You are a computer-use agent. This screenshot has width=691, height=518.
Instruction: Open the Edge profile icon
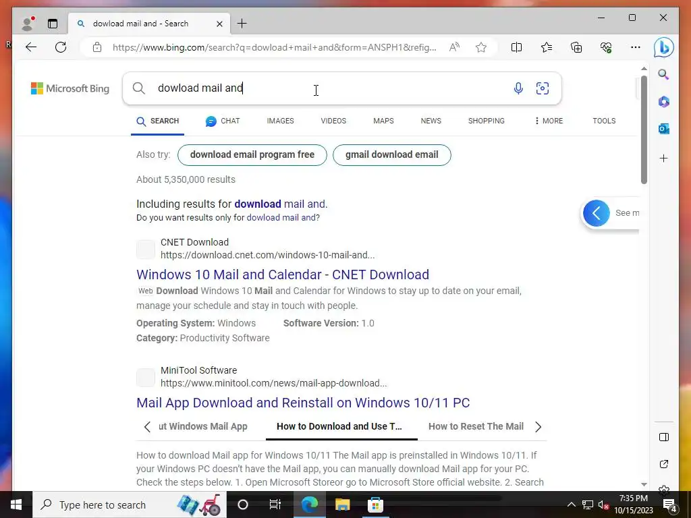(x=28, y=24)
